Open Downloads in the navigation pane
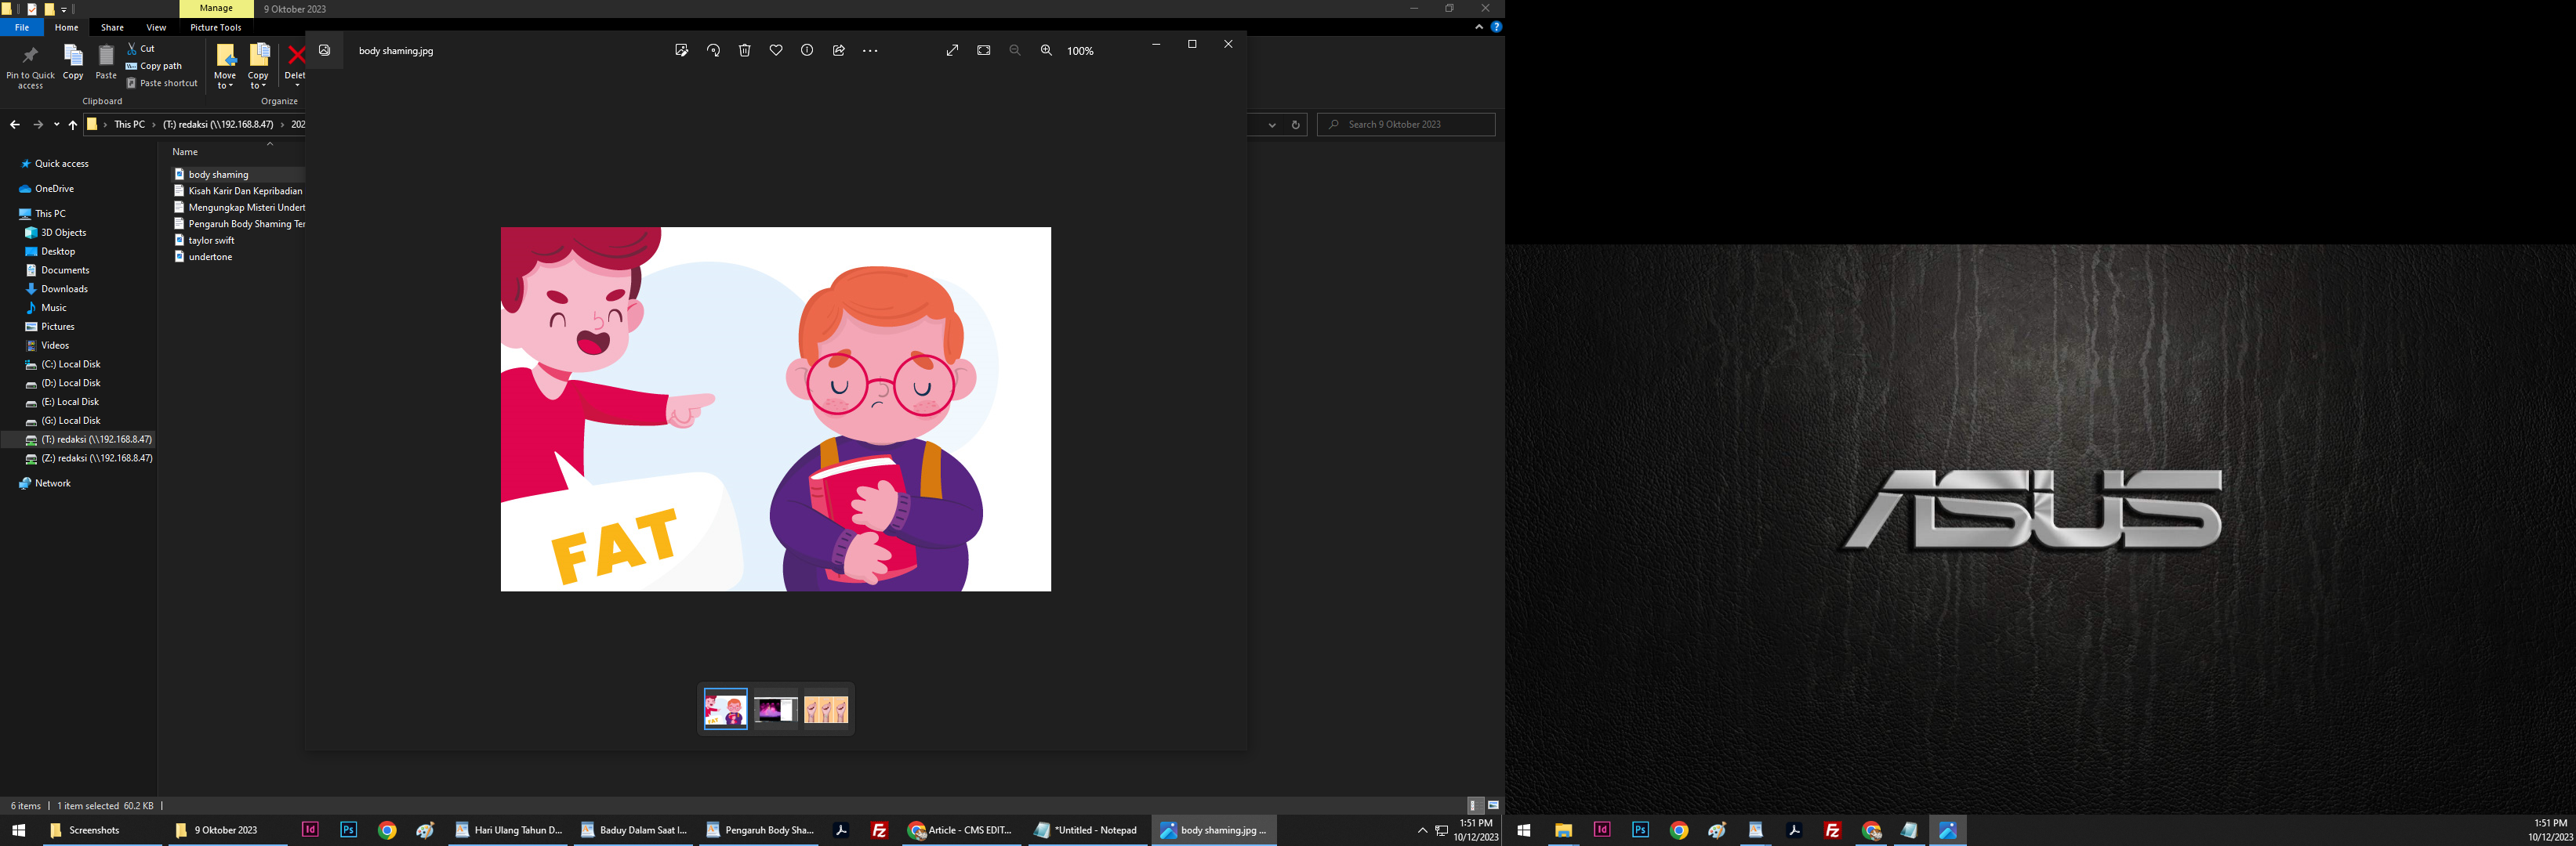Screen dimensions: 2576x846 point(64,289)
